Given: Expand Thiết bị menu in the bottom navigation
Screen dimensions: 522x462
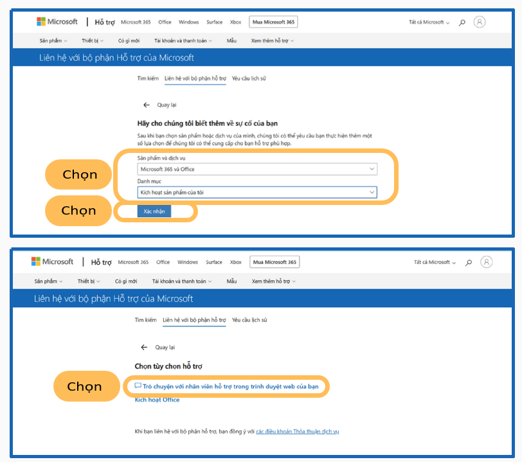Looking at the screenshot, I should 89,281.
